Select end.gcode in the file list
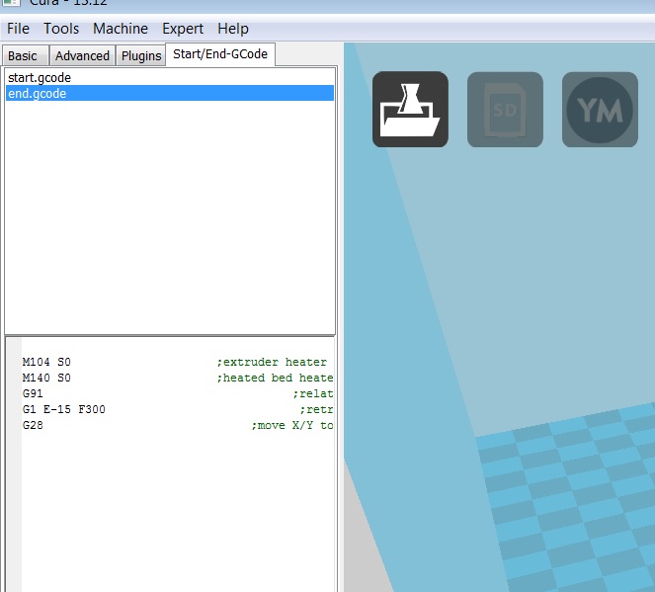655x592 pixels. click(38, 93)
